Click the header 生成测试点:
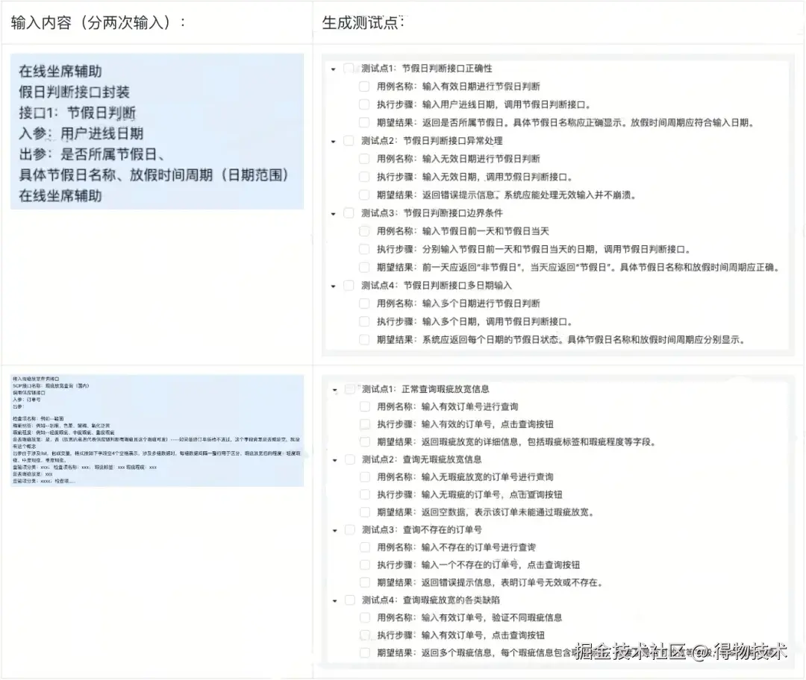806x680 pixels. tap(363, 23)
